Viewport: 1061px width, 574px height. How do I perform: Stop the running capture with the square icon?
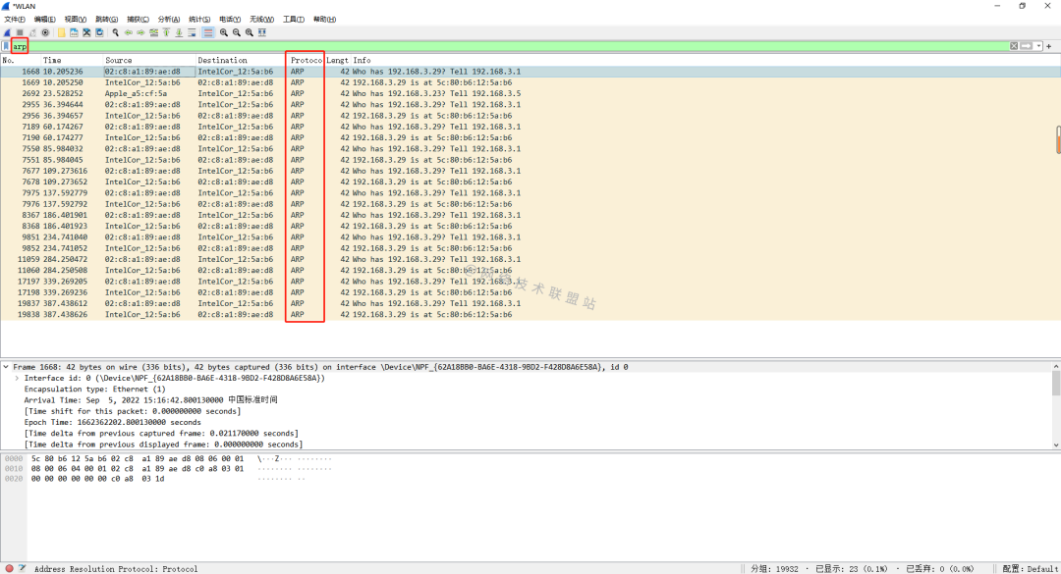pyautogui.click(x=20, y=32)
